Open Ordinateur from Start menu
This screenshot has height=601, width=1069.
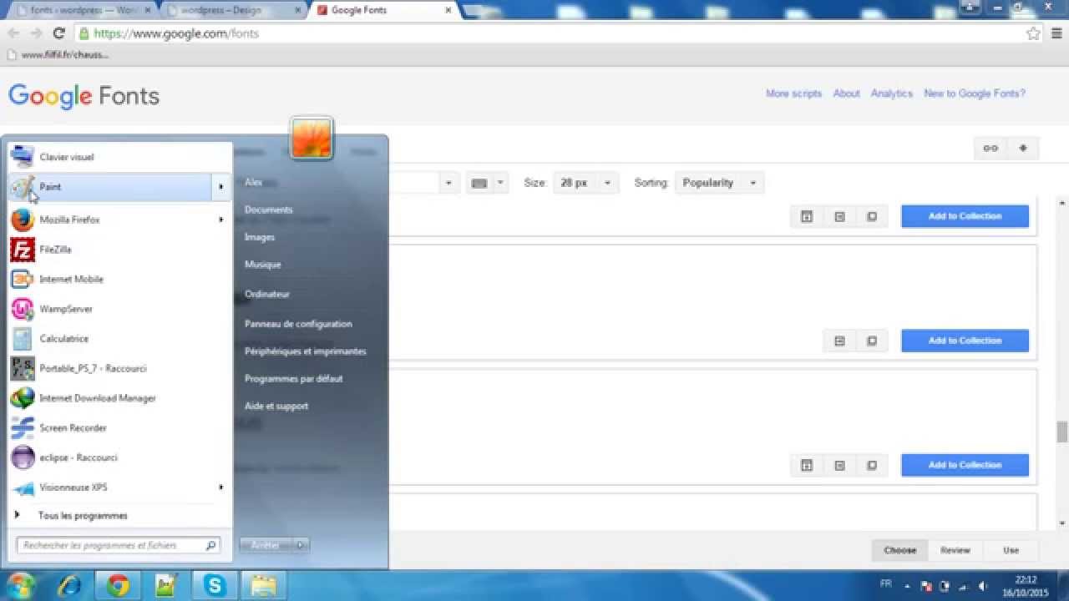267,294
